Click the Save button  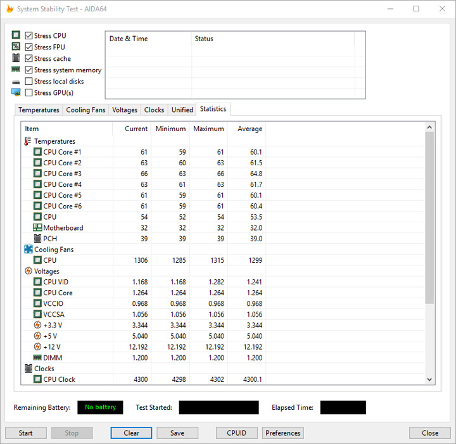177,433
